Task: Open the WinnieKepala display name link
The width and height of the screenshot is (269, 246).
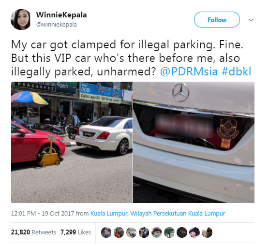Action: pos(61,15)
